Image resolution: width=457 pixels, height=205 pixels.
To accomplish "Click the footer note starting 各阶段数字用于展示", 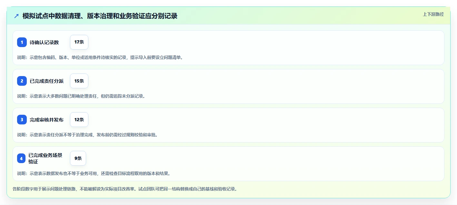I will 125,189.
